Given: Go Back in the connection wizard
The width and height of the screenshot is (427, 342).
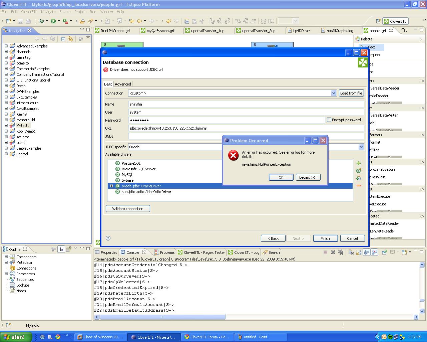Looking at the screenshot, I should pyautogui.click(x=273, y=238).
